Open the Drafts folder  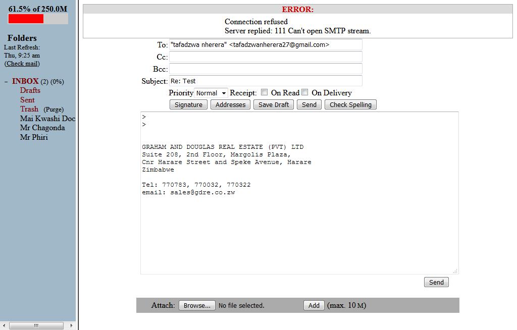30,90
